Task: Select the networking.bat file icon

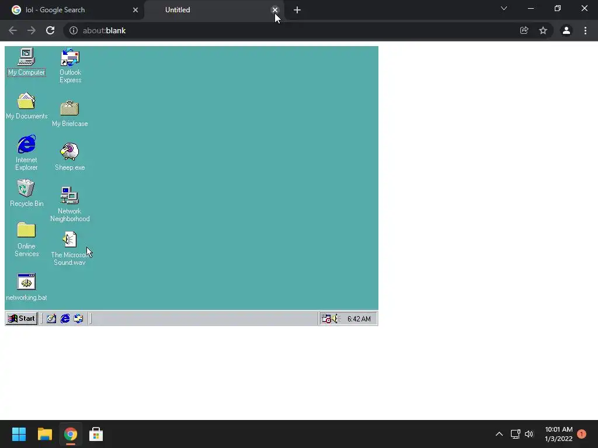Action: pyautogui.click(x=26, y=287)
